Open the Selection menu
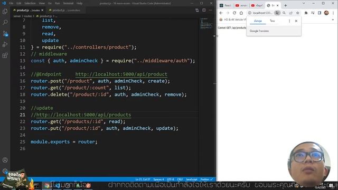The image size is (338, 190). [x=30, y=3]
